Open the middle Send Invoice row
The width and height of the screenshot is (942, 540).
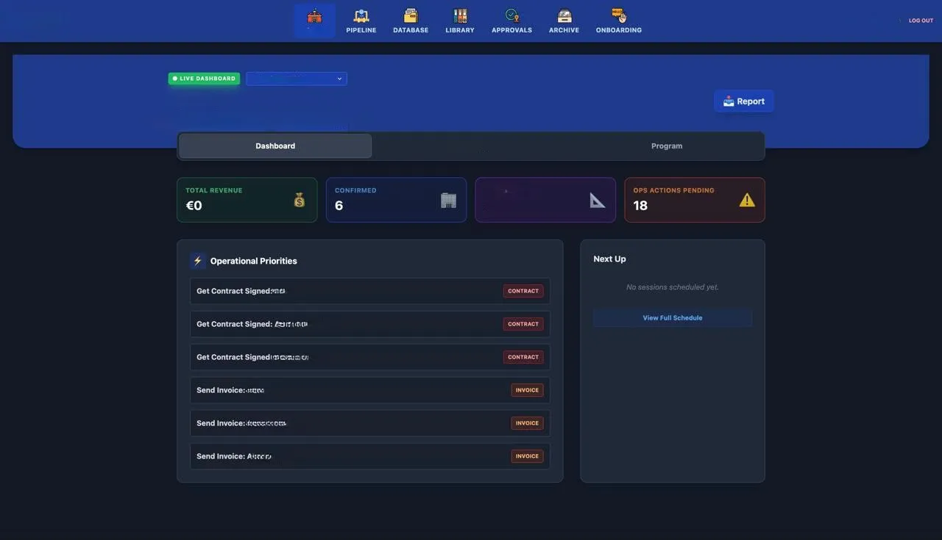pyautogui.click(x=370, y=423)
